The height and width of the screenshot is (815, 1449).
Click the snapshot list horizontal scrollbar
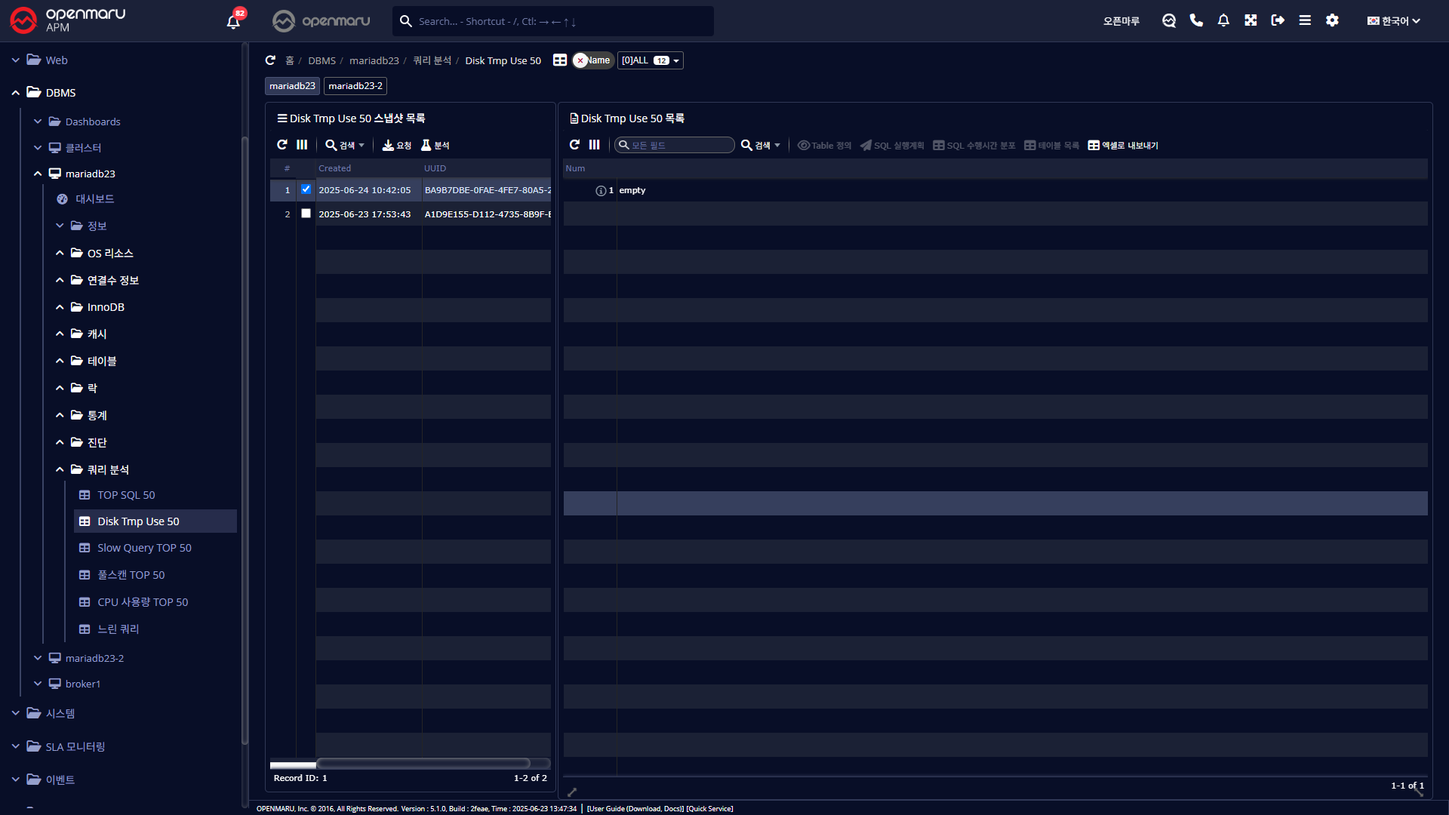[423, 764]
